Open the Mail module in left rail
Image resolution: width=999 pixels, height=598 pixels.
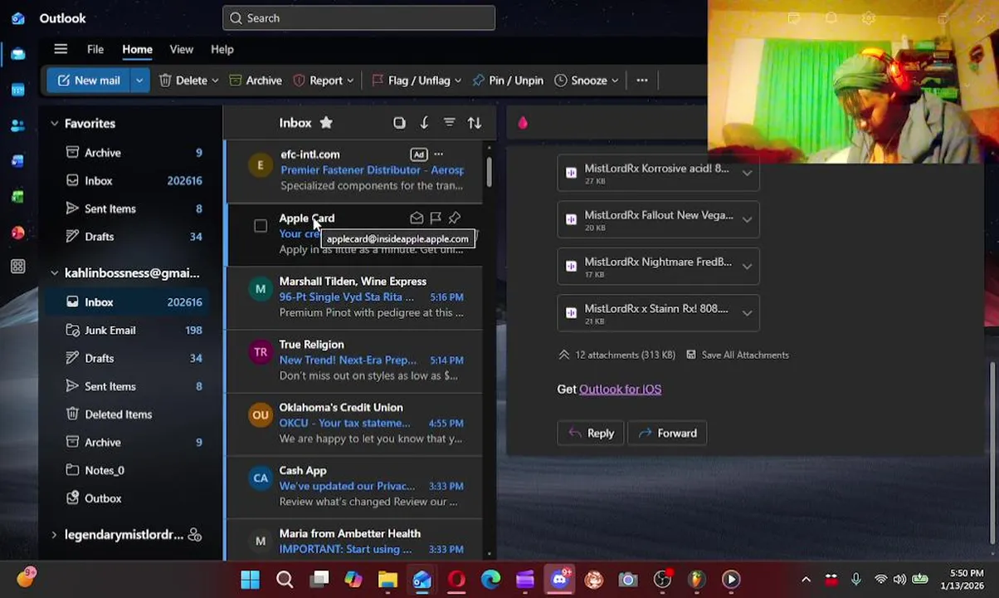(18, 54)
